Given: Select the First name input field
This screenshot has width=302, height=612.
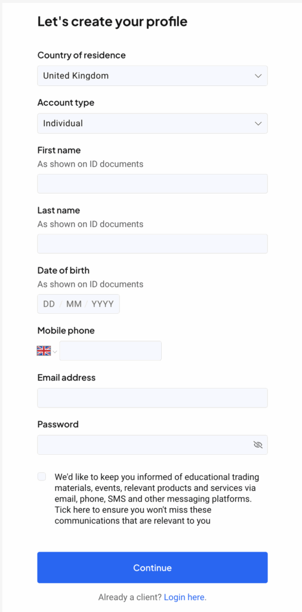Looking at the screenshot, I should pos(152,183).
